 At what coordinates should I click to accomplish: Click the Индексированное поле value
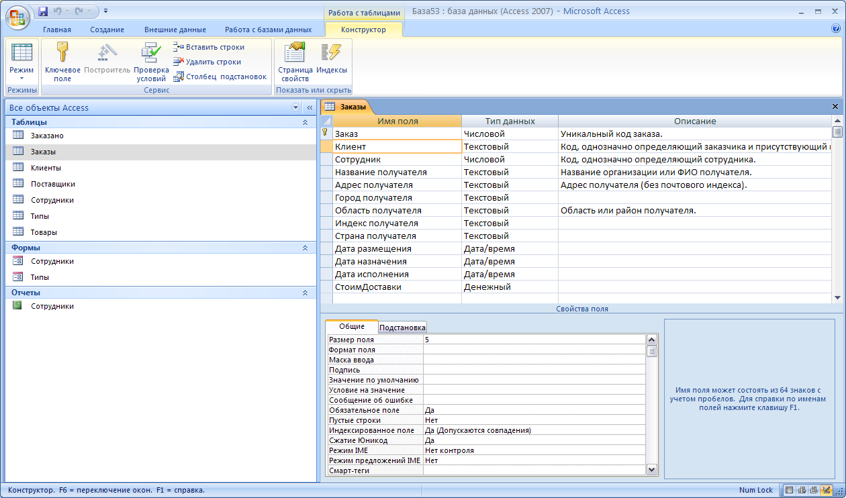tap(534, 430)
